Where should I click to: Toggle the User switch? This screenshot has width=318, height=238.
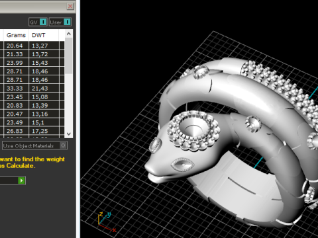[60, 22]
